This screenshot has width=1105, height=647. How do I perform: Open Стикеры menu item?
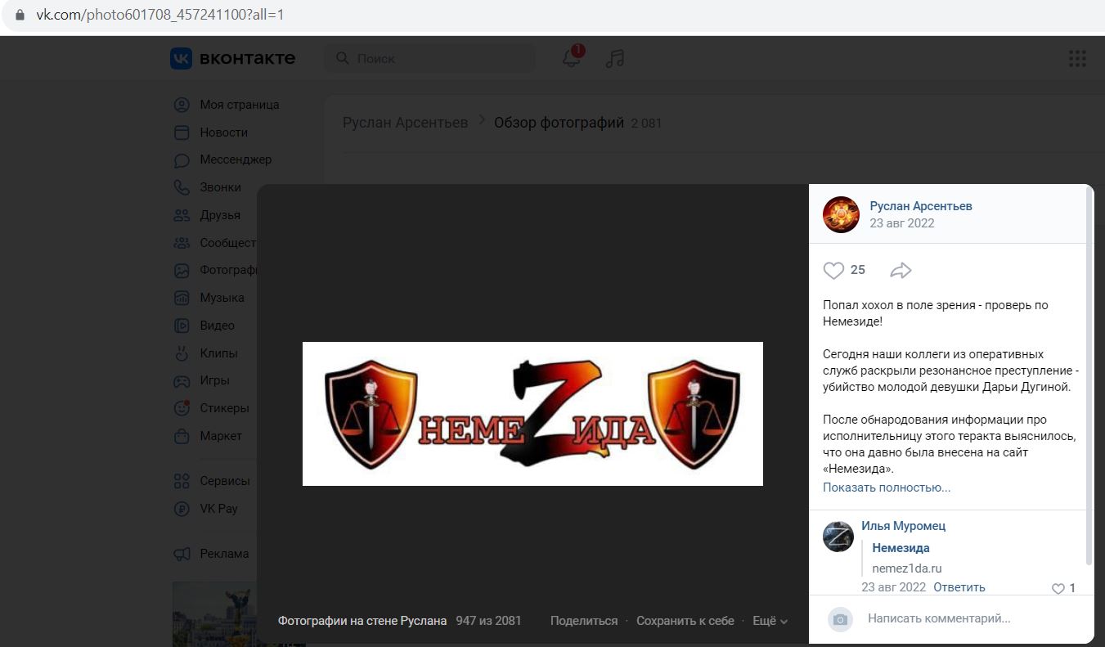(224, 408)
